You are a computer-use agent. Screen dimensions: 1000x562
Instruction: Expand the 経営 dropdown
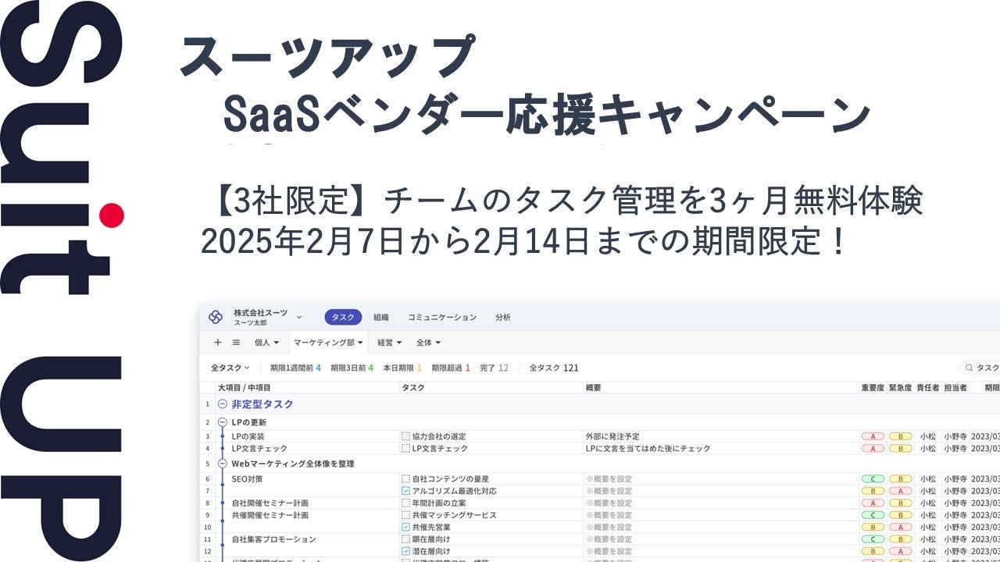[x=389, y=342]
